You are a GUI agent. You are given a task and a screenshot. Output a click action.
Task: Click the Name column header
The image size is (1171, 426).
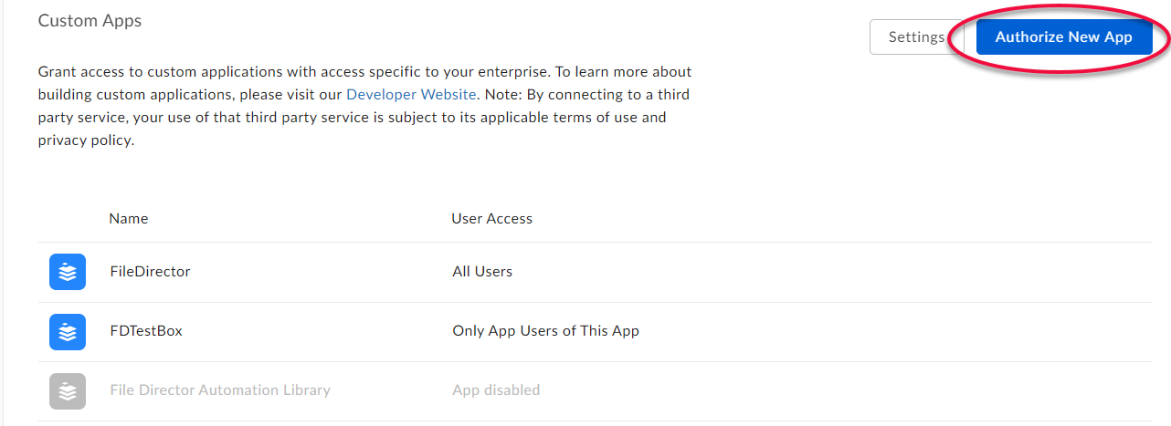[128, 219]
